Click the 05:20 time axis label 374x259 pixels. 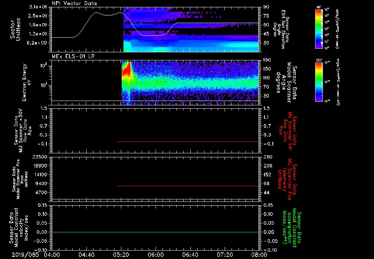[x=121, y=255]
